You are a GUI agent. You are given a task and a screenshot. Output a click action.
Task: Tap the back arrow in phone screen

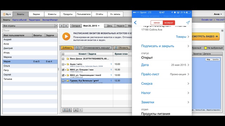[x=135, y=22]
